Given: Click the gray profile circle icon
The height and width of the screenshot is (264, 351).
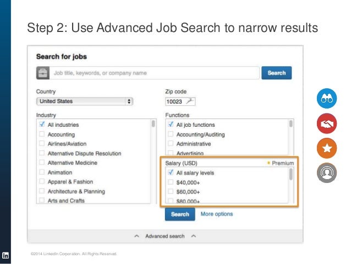Looking at the screenshot, I should (x=326, y=174).
